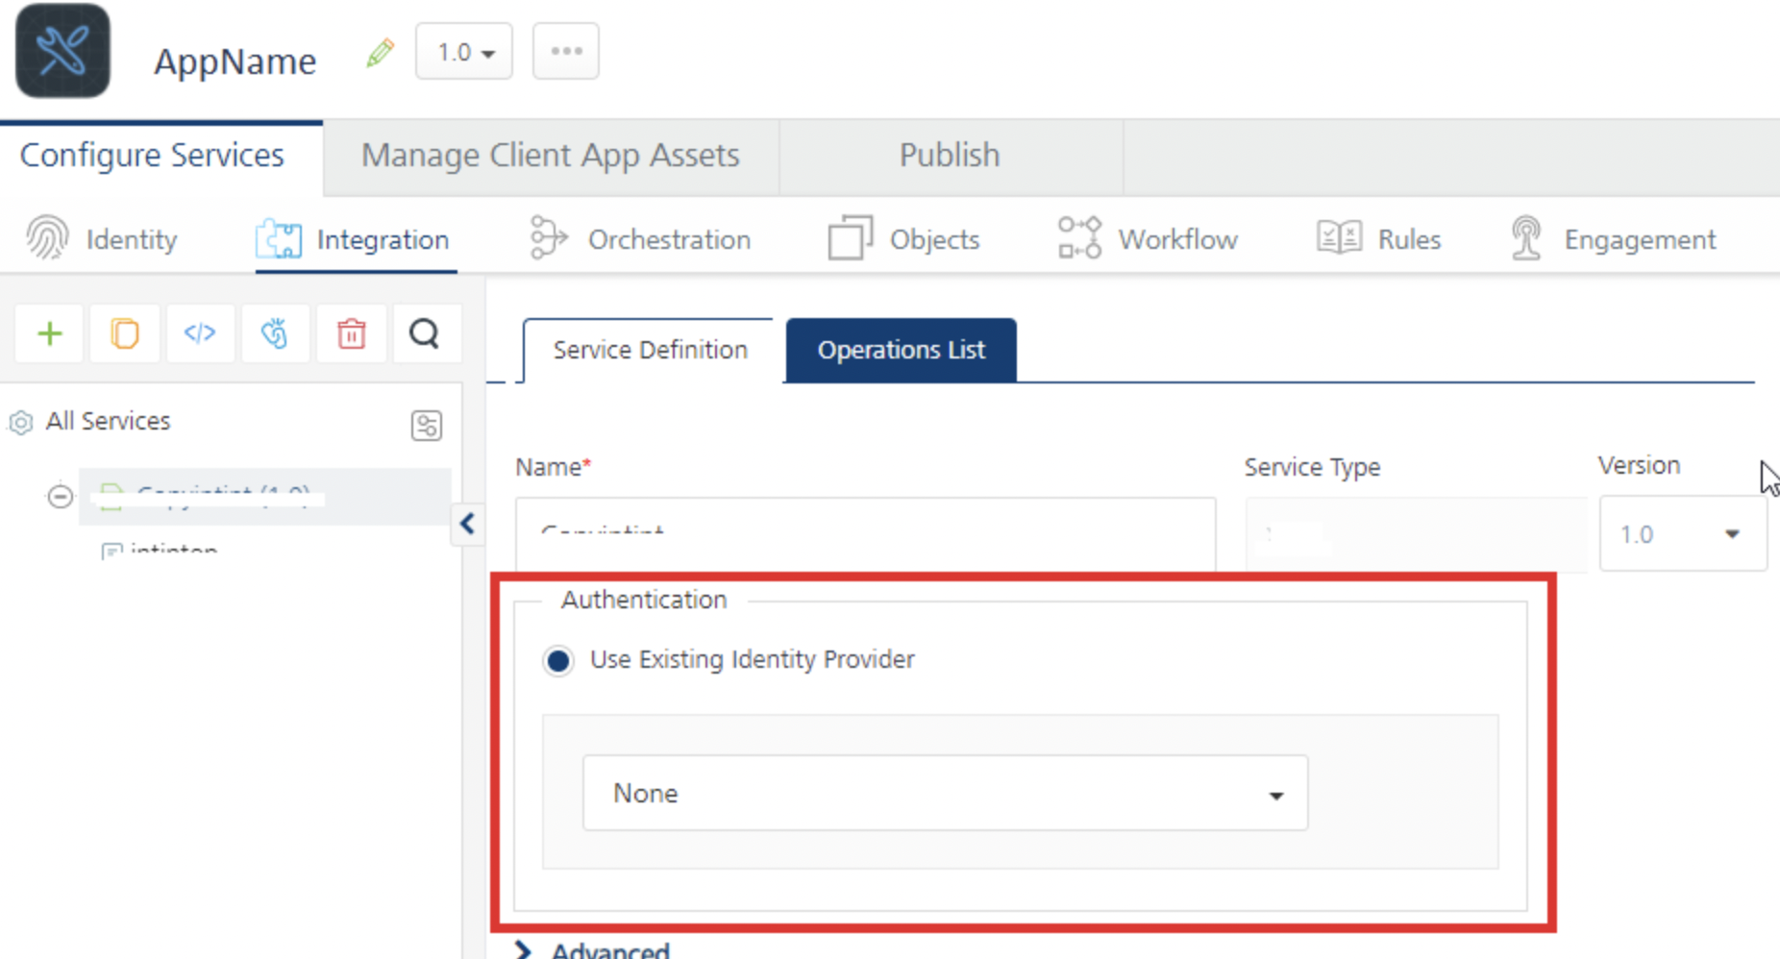Open the app version 1.0 dropdown
This screenshot has width=1780, height=959.
point(464,52)
